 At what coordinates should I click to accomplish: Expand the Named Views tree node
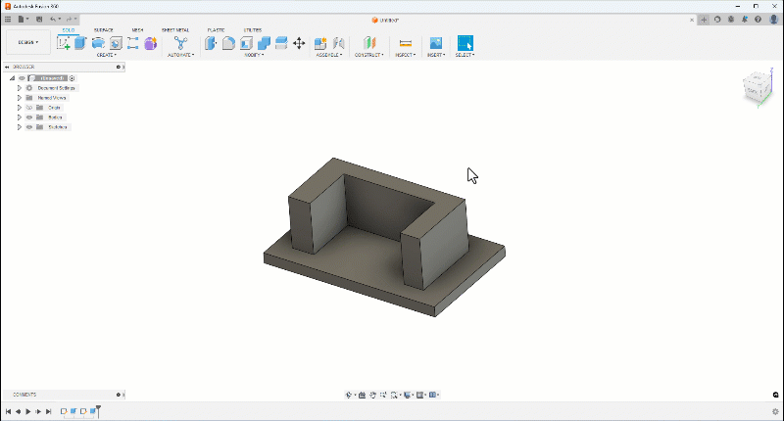[19, 98]
